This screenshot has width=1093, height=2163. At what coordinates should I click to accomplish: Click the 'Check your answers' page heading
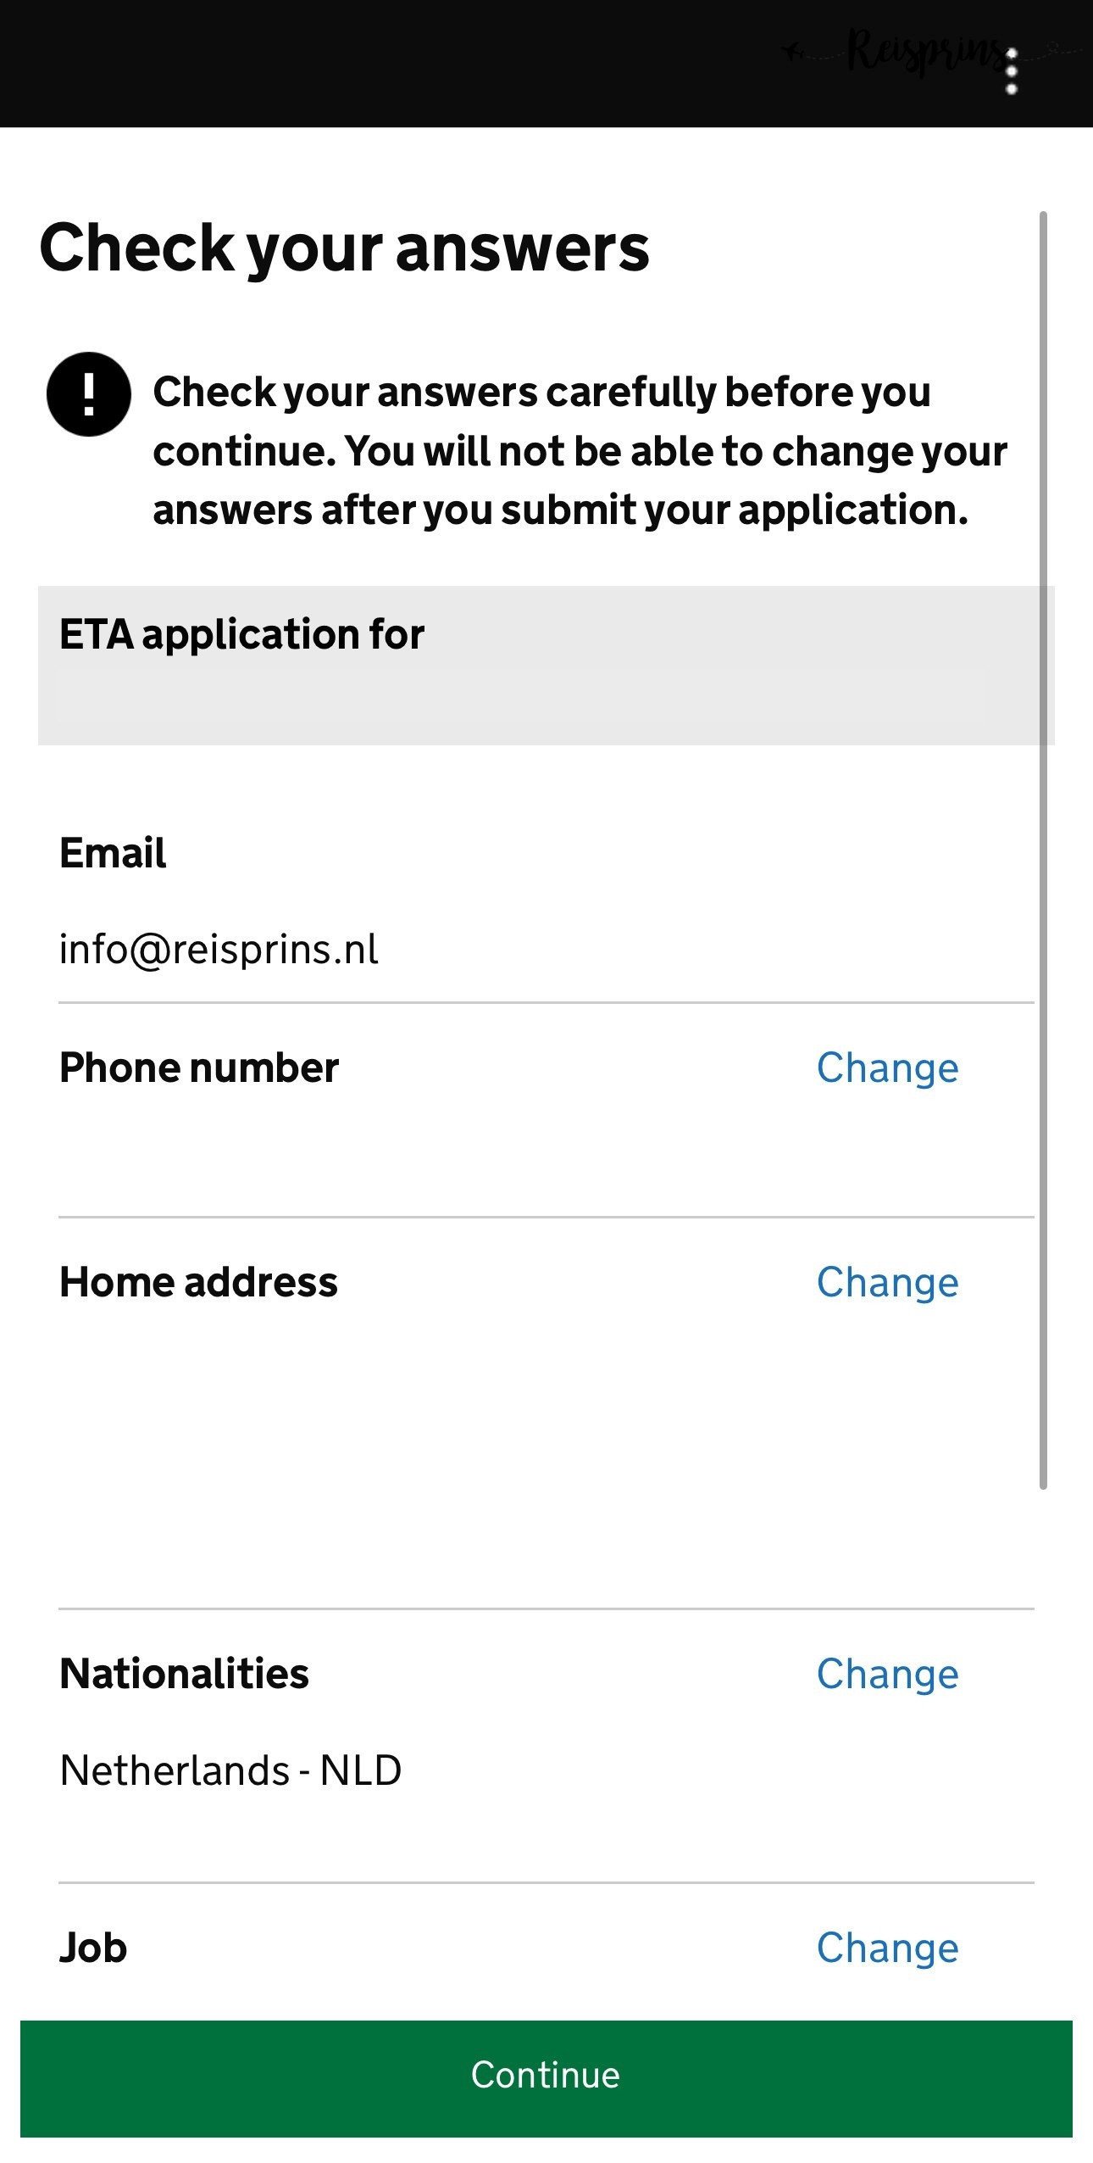tap(344, 248)
